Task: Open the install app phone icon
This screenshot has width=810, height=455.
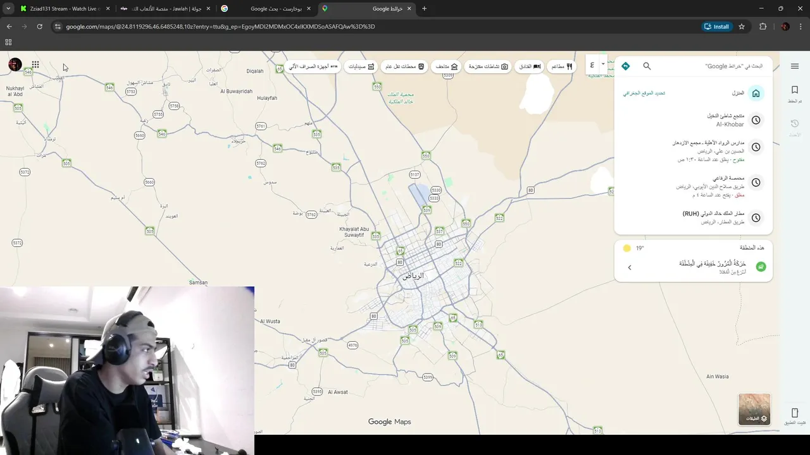Action: coord(795,413)
